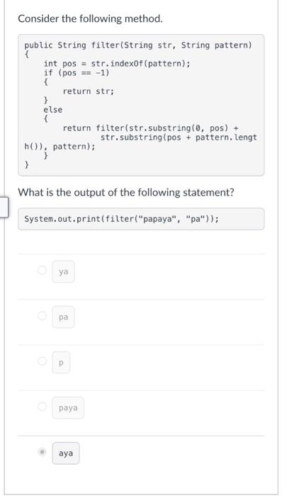Select the "paya" radio button
The image size is (294, 496).
(x=42, y=407)
